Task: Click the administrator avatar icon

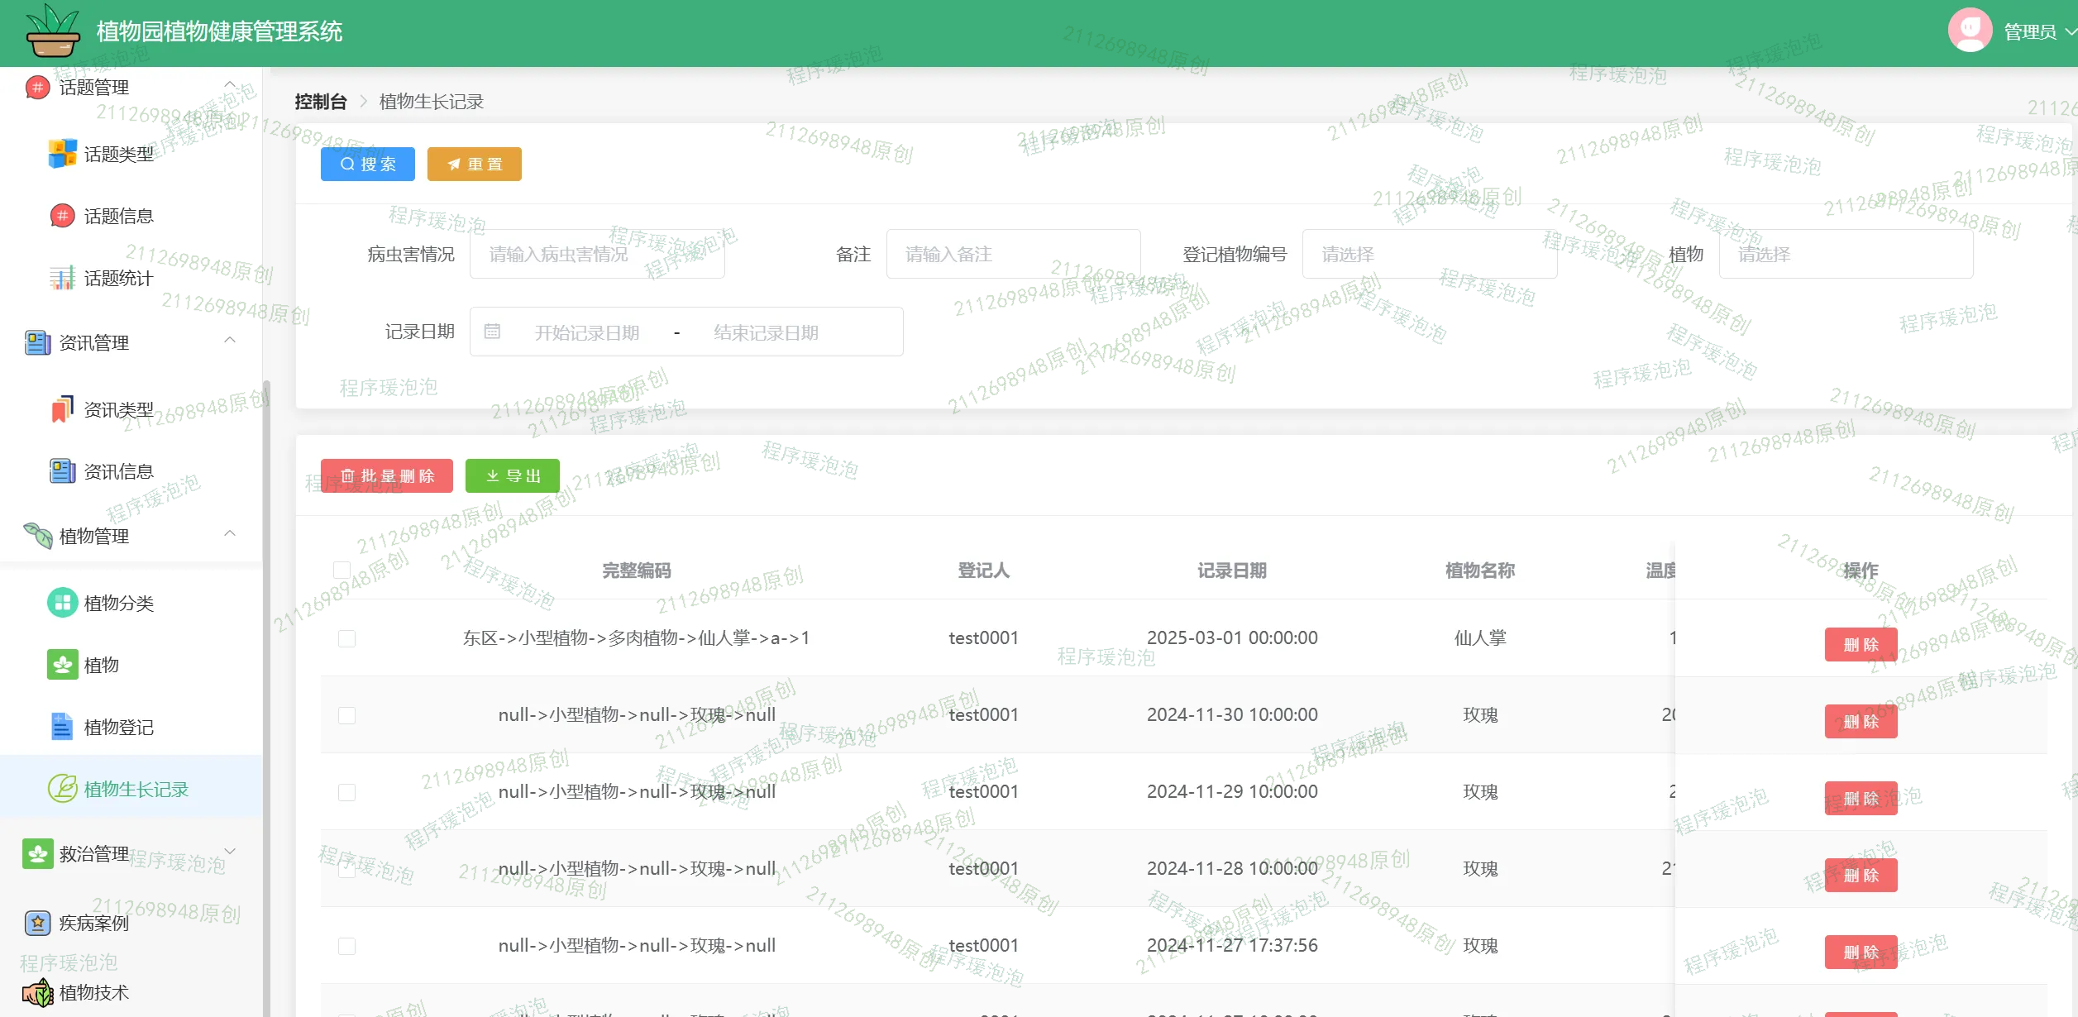Action: [1970, 31]
